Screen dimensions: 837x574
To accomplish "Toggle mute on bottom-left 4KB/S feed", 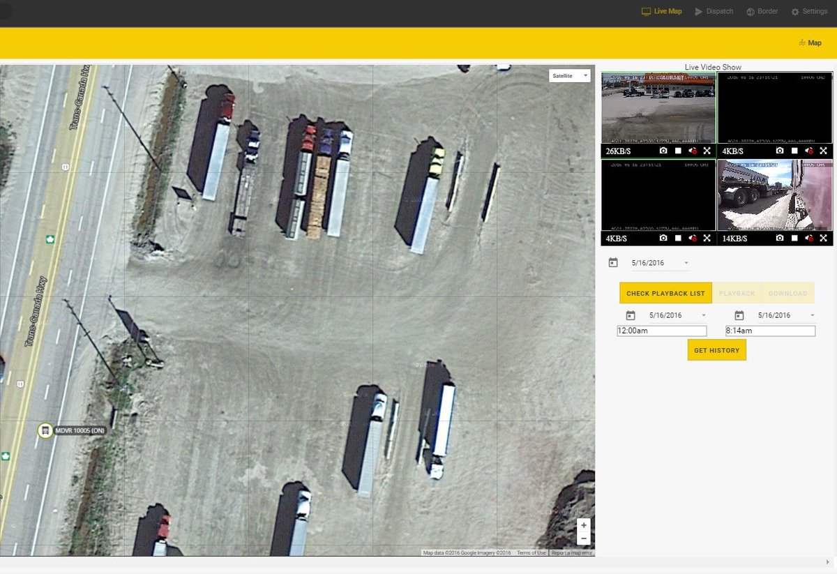I will (x=693, y=239).
